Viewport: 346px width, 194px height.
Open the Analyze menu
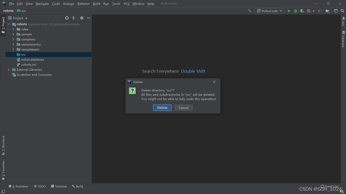click(x=69, y=4)
